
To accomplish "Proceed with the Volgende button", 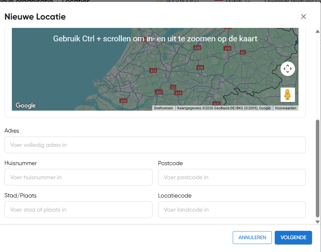I will coord(293,238).
